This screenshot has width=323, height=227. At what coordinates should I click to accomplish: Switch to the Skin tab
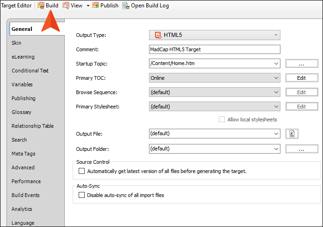point(17,43)
